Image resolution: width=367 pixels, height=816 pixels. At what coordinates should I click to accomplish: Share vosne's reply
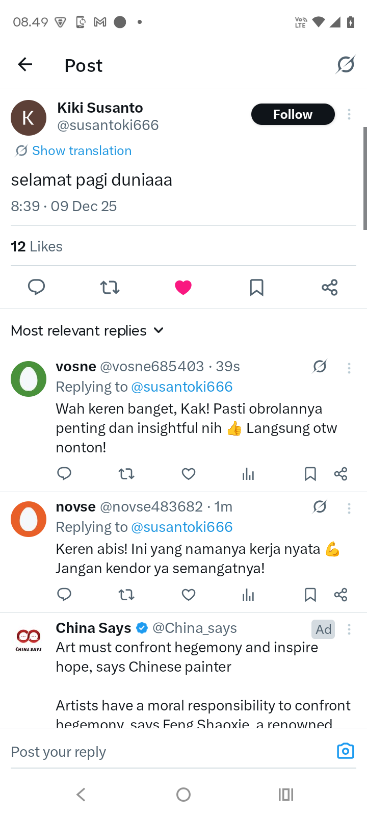[341, 474]
